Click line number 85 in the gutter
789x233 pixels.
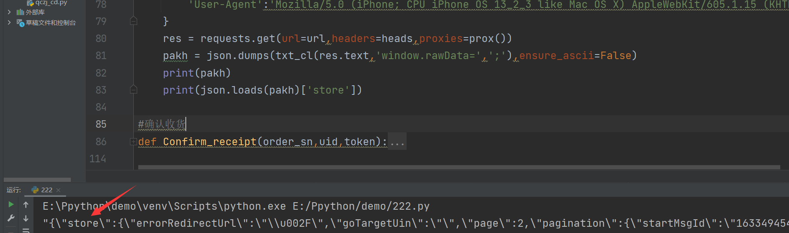(101, 124)
